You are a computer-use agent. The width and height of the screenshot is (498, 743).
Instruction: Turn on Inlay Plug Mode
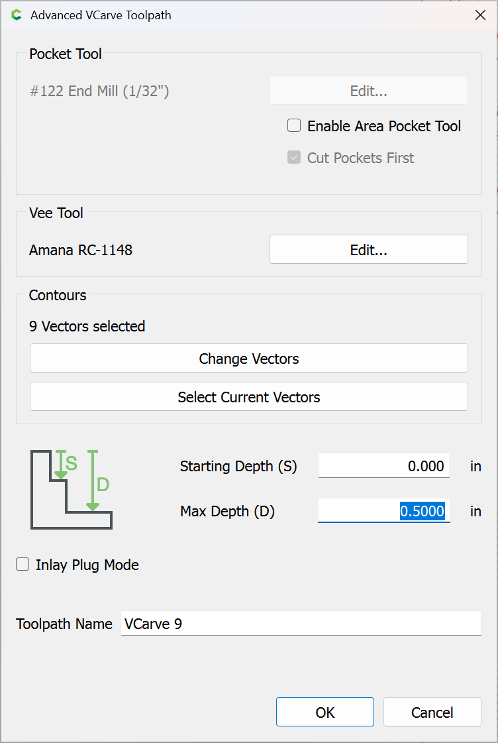[x=23, y=565]
